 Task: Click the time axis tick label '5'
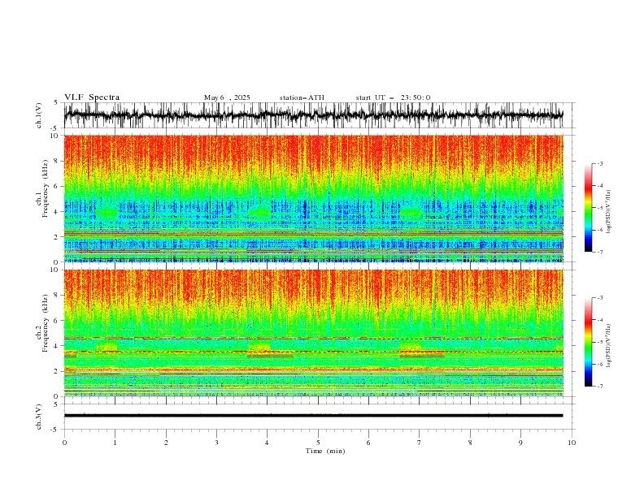(x=318, y=443)
